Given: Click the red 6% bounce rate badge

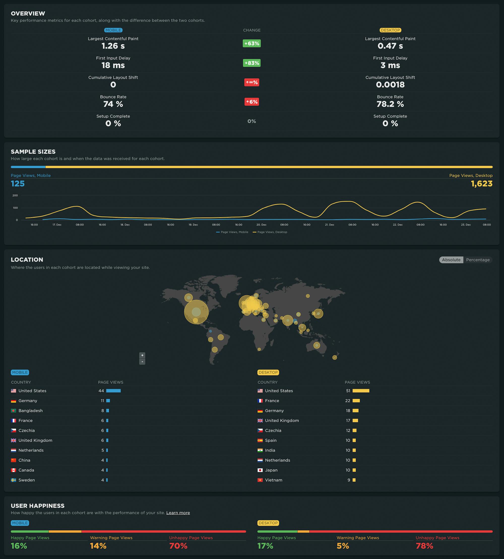Looking at the screenshot, I should click(x=251, y=102).
